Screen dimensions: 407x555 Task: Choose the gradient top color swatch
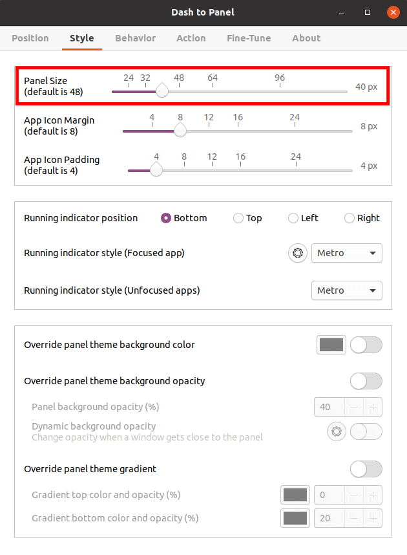(x=295, y=495)
